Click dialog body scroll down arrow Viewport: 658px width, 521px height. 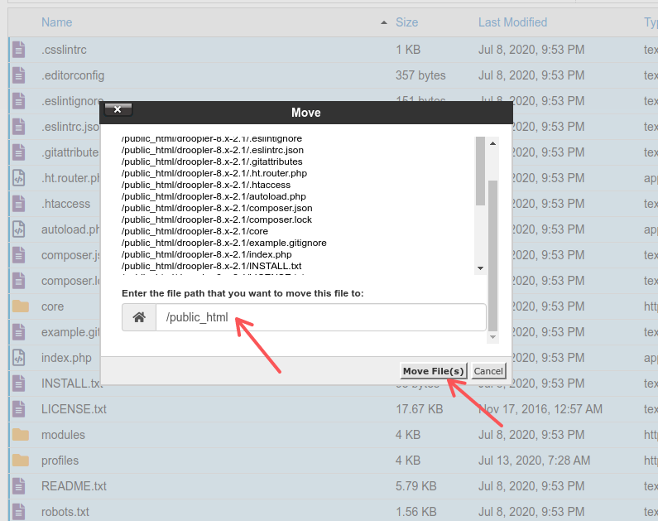[492, 337]
